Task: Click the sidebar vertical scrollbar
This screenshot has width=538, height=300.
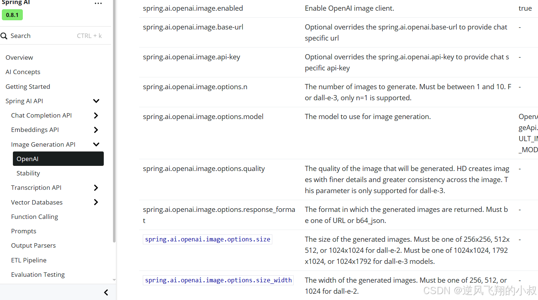Action: point(114,121)
